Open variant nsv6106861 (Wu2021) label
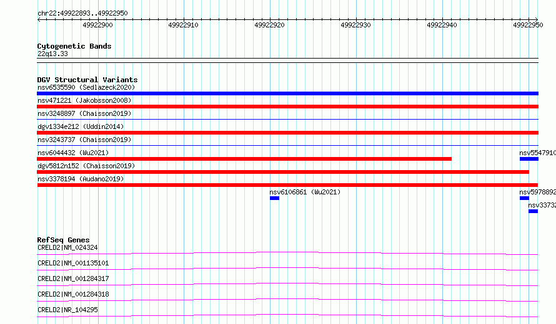The height and width of the screenshot is (324, 556). tap(305, 192)
